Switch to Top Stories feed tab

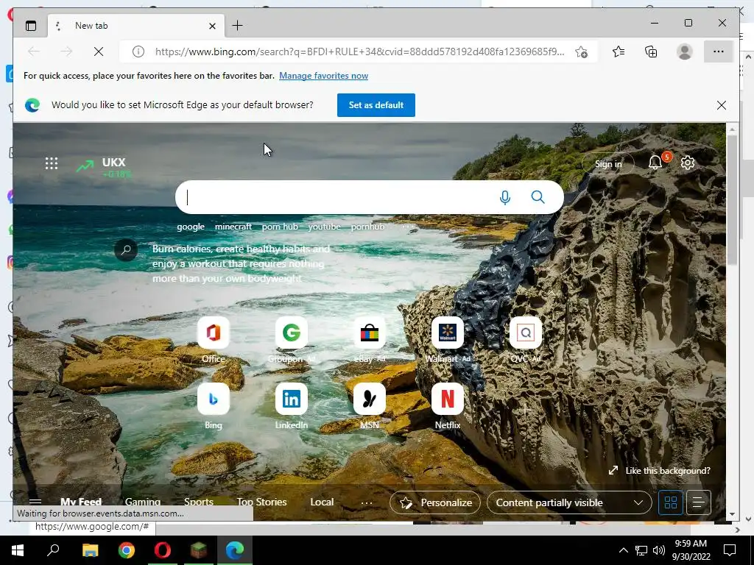click(261, 502)
